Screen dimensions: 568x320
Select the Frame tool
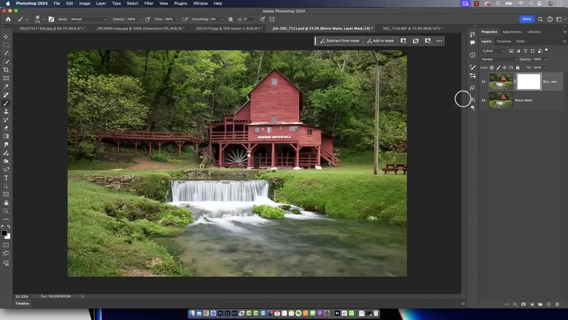[6, 78]
